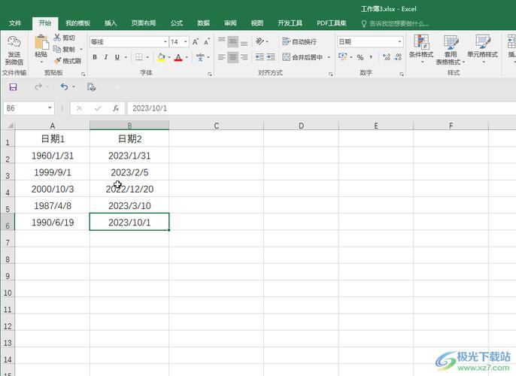Click the Save icon in quick access toolbar
This screenshot has width=516, height=376.
click(13, 87)
